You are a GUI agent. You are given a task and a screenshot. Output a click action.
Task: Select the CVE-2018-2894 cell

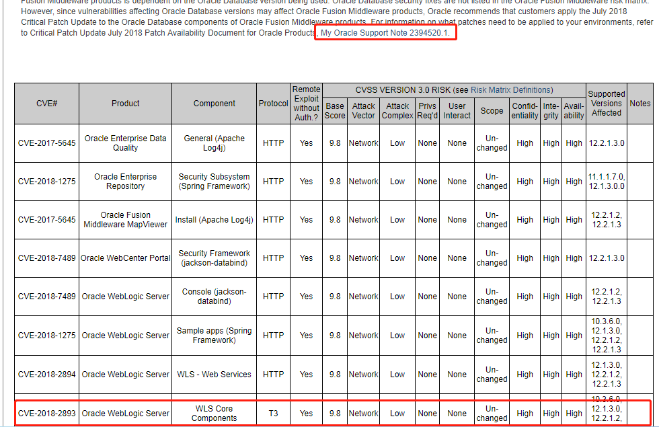pyautogui.click(x=46, y=375)
